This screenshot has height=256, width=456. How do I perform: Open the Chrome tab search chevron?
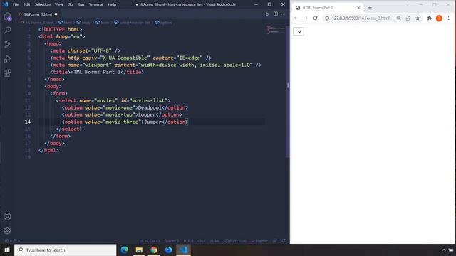(x=407, y=4)
